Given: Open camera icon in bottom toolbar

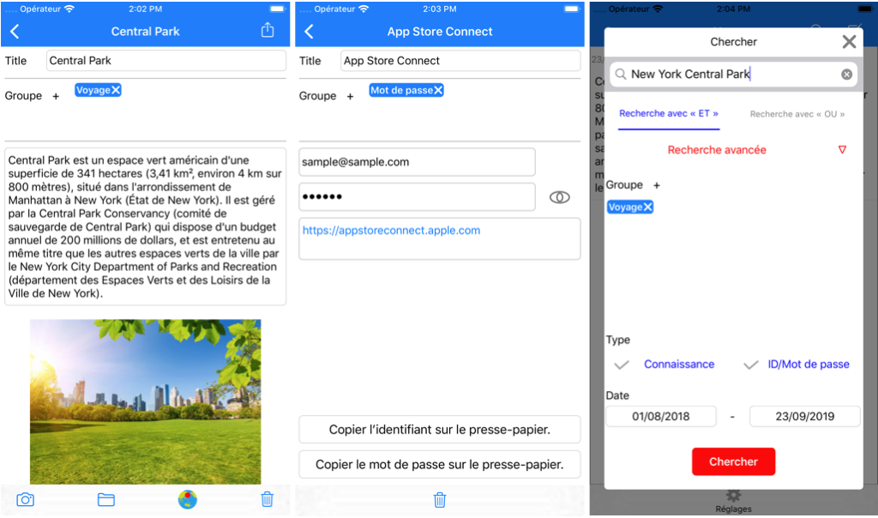Looking at the screenshot, I should [26, 499].
